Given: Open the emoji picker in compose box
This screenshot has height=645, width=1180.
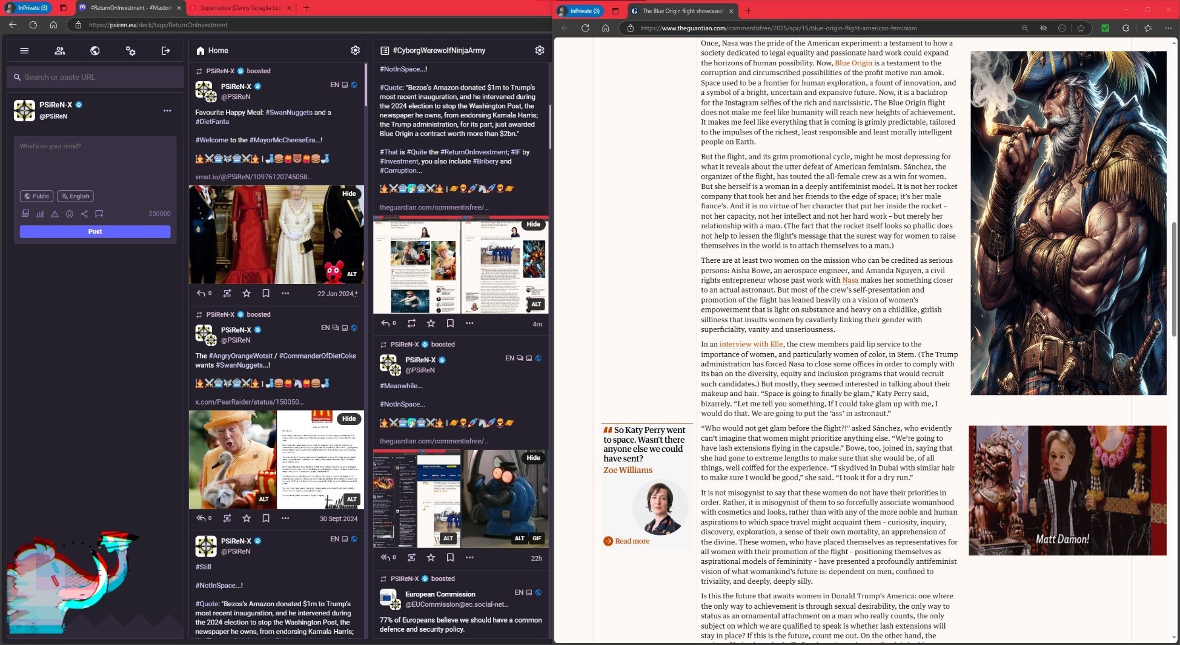Looking at the screenshot, I should (x=70, y=214).
